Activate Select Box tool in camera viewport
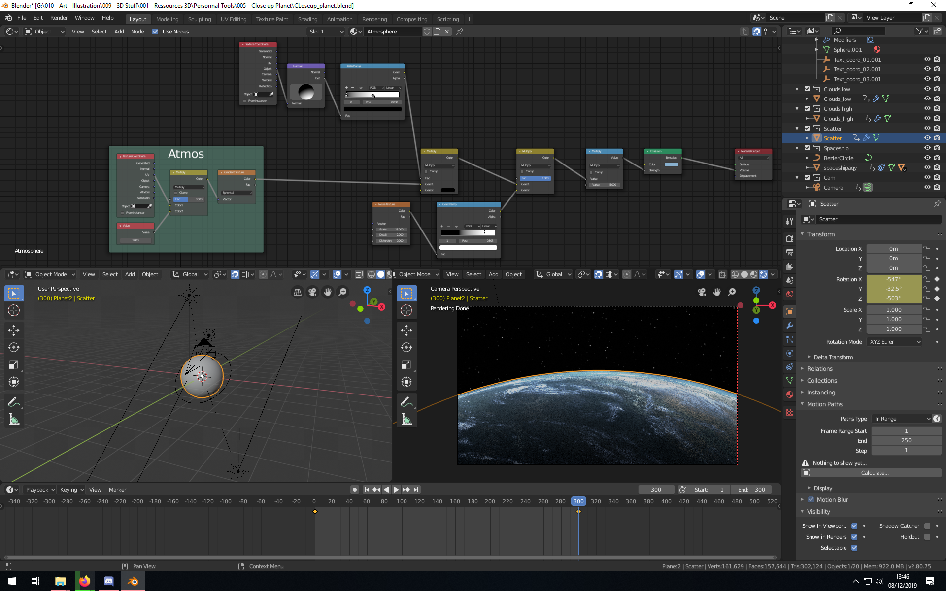 [x=406, y=294]
